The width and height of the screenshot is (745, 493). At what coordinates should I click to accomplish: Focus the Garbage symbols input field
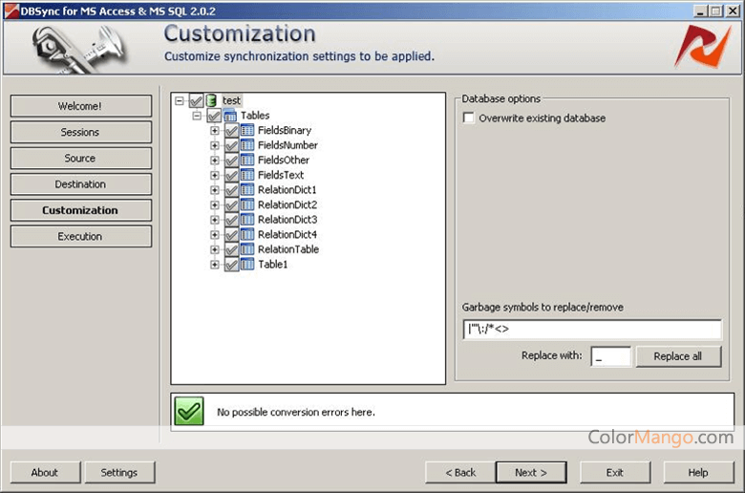click(592, 329)
